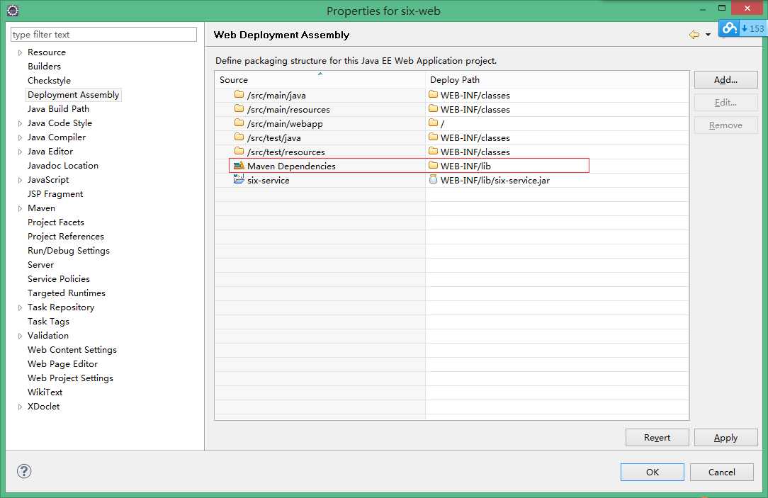Expand the Java Compiler node
This screenshot has width=768, height=498.
coord(20,137)
